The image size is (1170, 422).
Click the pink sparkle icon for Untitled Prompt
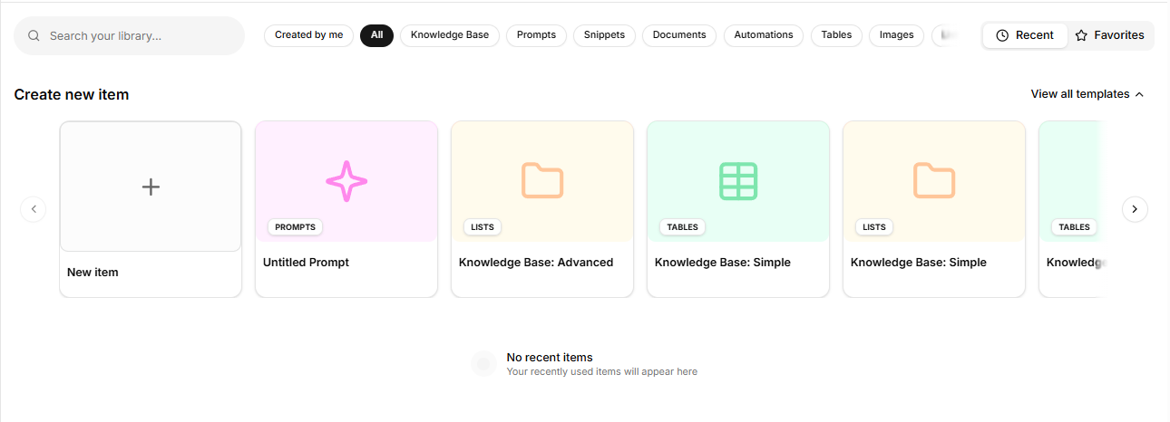tap(346, 181)
